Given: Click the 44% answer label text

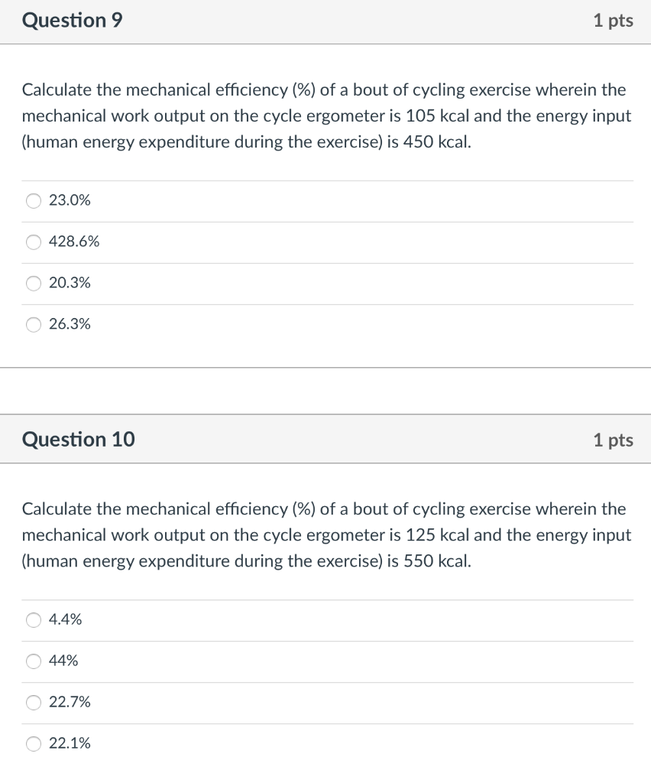Looking at the screenshot, I should point(63,661).
